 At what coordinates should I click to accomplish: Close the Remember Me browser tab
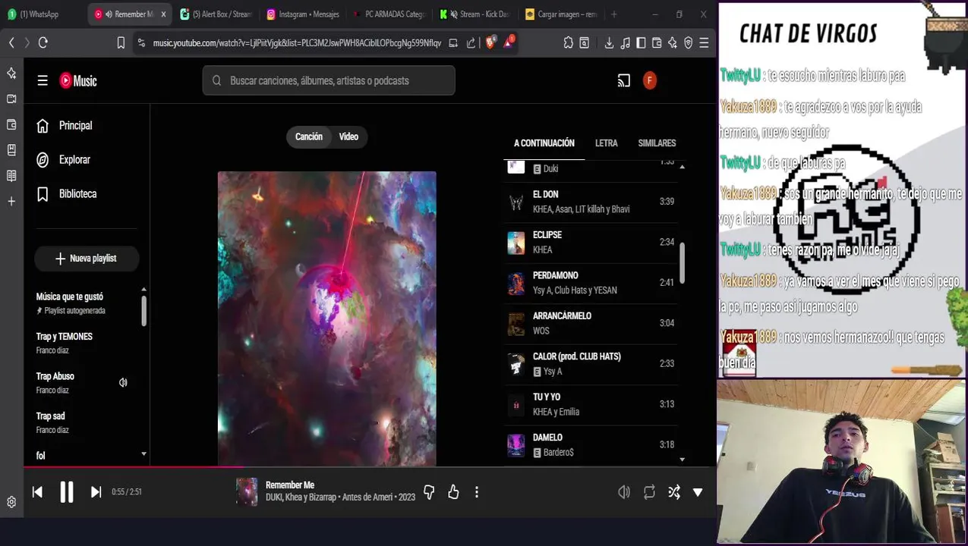point(162,14)
